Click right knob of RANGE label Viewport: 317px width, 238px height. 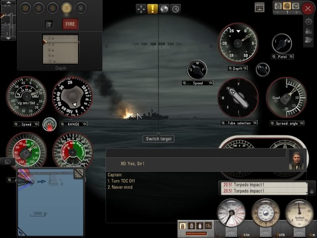pyautogui.click(x=85, y=124)
